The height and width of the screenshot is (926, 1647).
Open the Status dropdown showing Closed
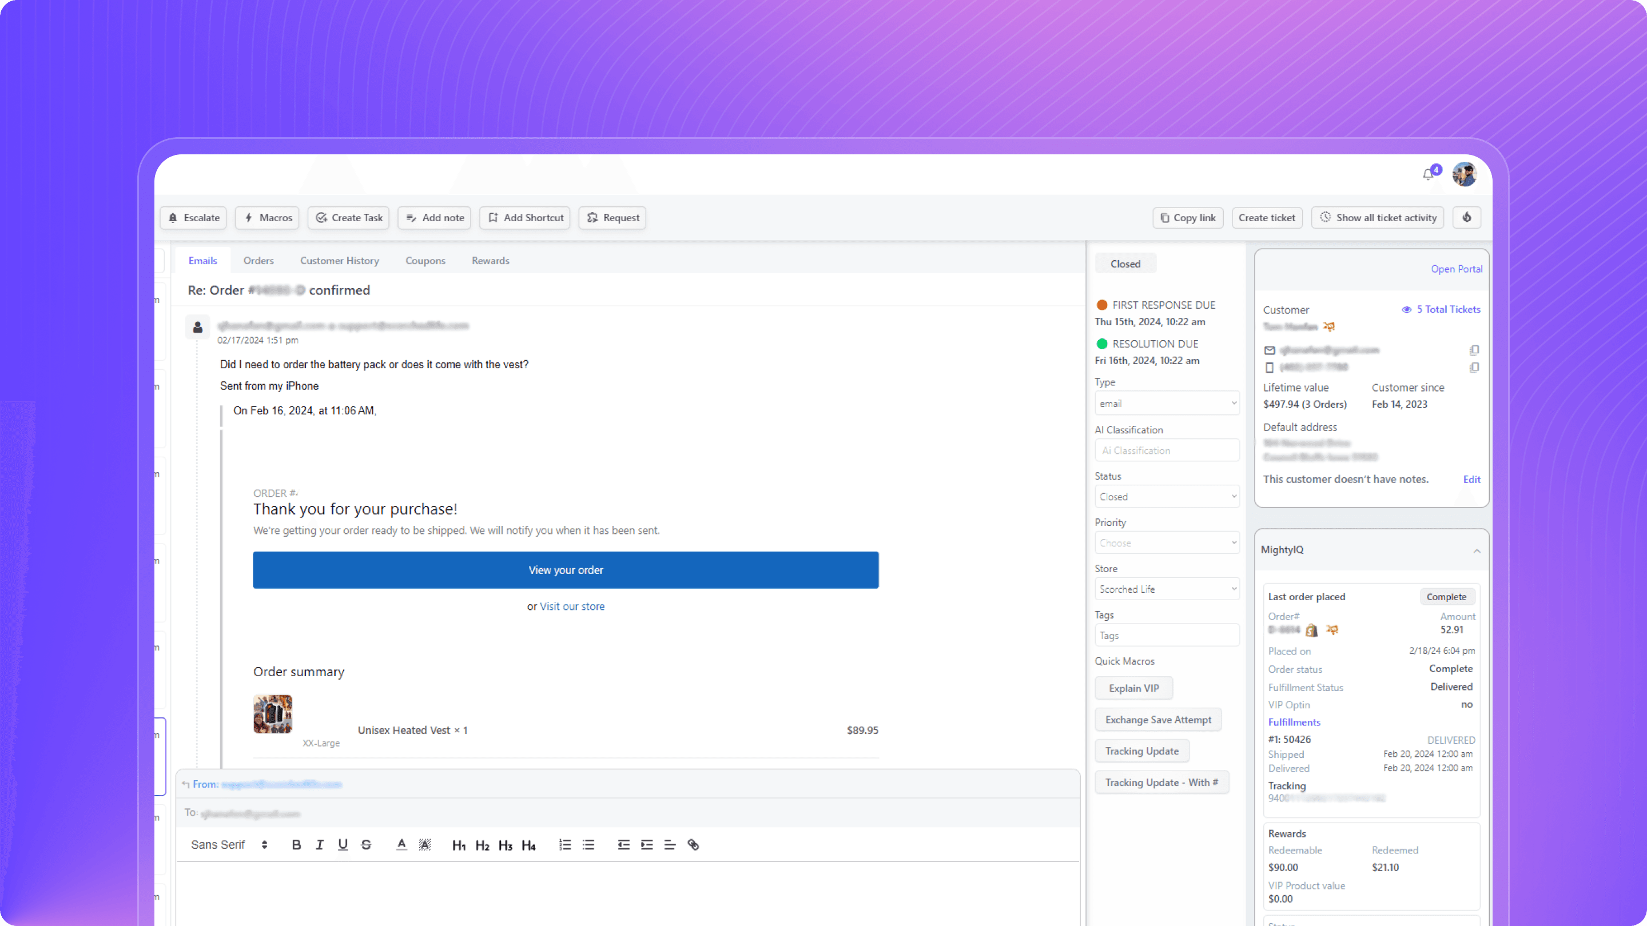1167,497
